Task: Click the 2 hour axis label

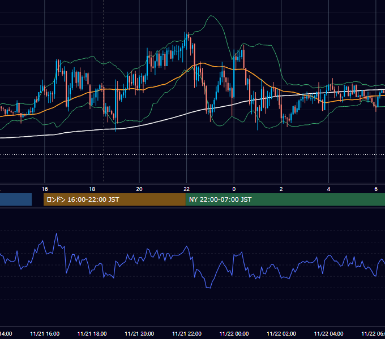Action: pyautogui.click(x=281, y=189)
